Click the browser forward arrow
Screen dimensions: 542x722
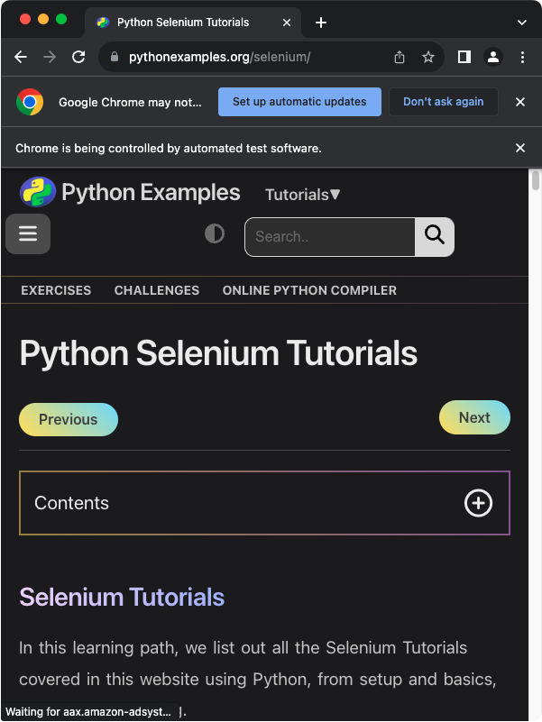click(x=50, y=57)
